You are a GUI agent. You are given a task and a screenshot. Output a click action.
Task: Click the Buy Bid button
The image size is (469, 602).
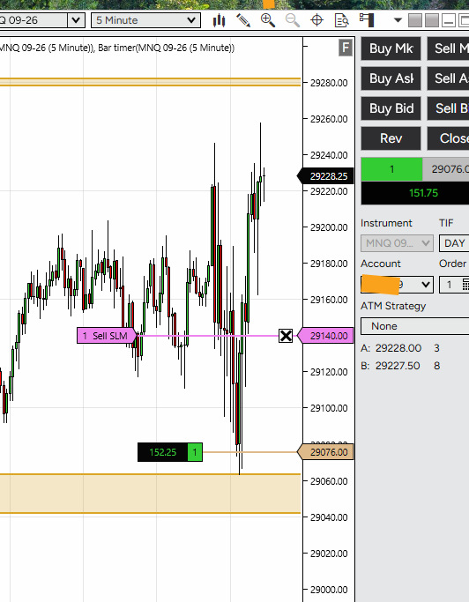point(391,108)
